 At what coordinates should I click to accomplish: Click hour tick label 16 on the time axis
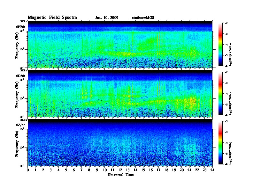(151, 170)
